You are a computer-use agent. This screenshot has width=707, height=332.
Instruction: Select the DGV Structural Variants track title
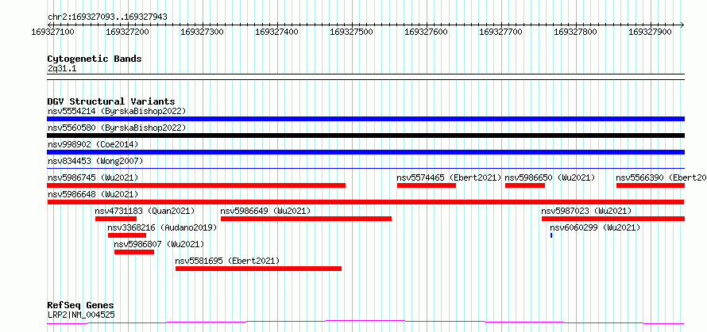click(111, 101)
